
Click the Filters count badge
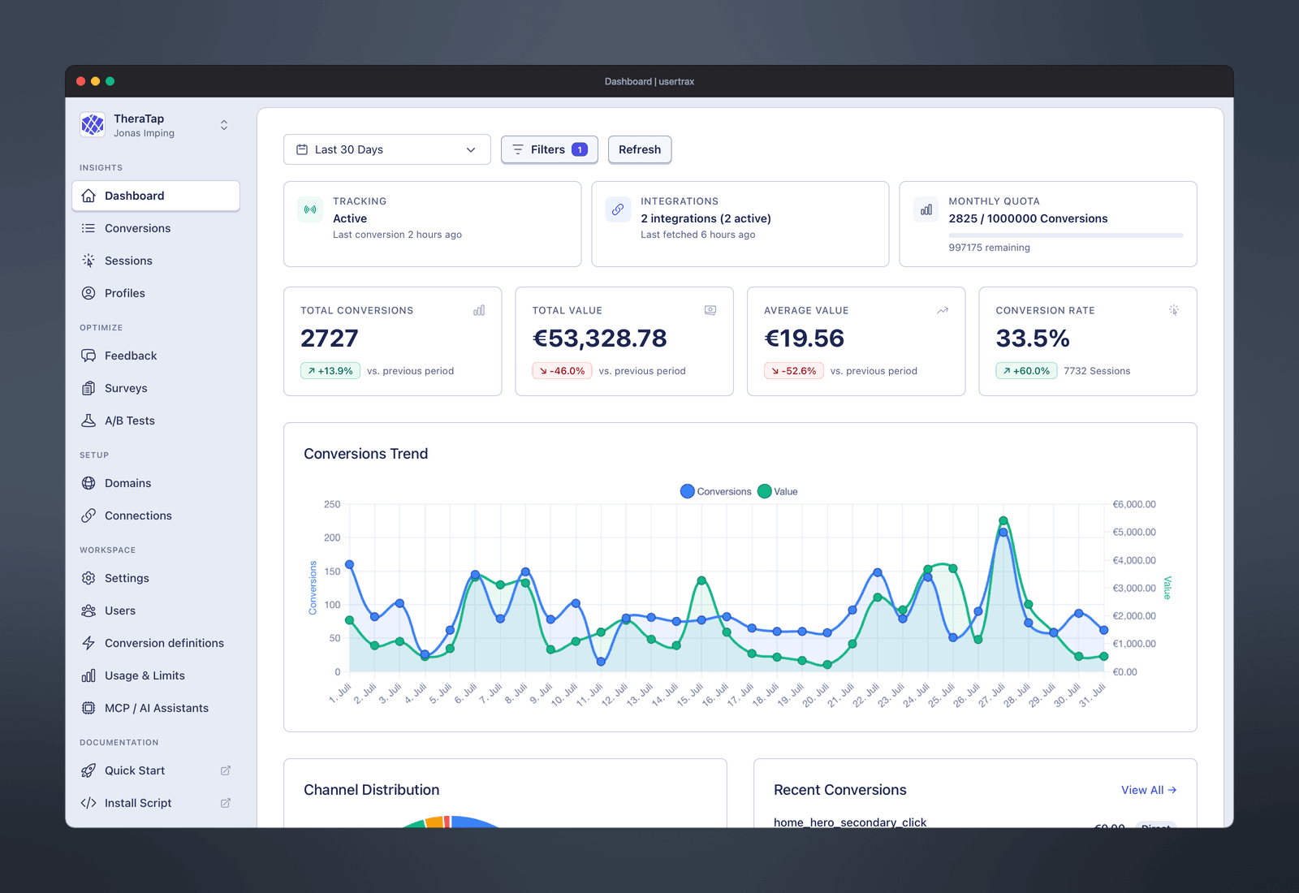coord(580,149)
